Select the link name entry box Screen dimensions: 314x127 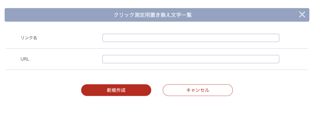click(190, 38)
